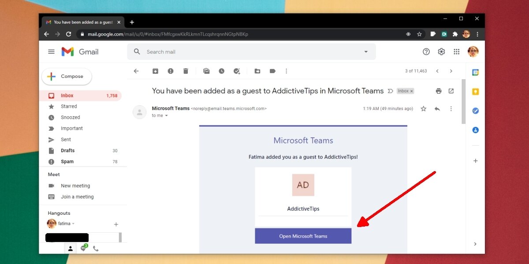Expand advanced search options
The width and height of the screenshot is (529, 264).
coord(366,51)
